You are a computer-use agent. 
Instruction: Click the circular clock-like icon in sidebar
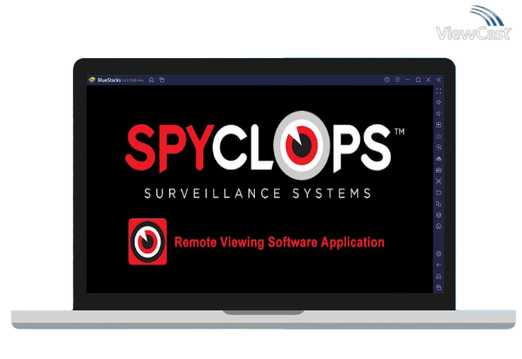click(439, 226)
